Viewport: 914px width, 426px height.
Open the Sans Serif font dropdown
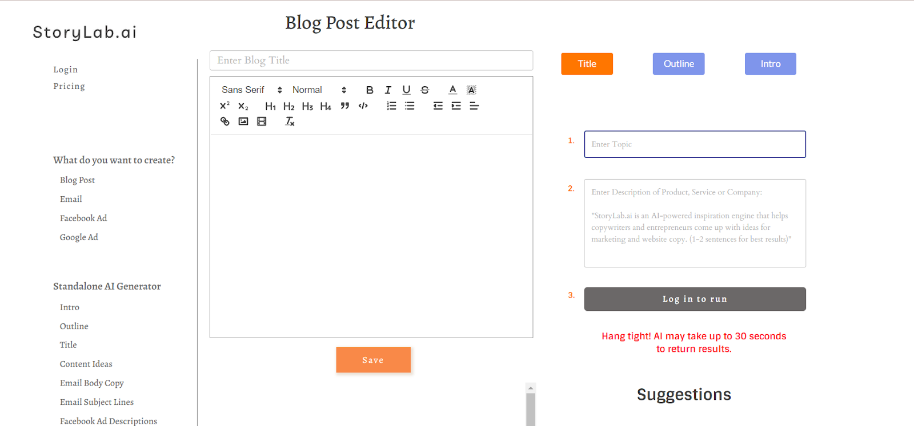click(x=251, y=90)
